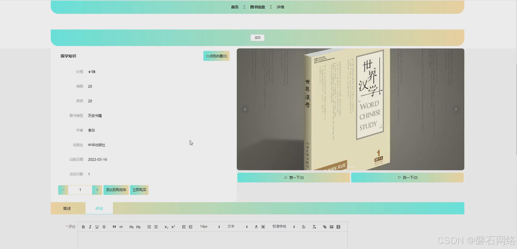Viewport: 517px width, 249px height.
Task: Toggle heading H1 formatting
Action: point(131,227)
